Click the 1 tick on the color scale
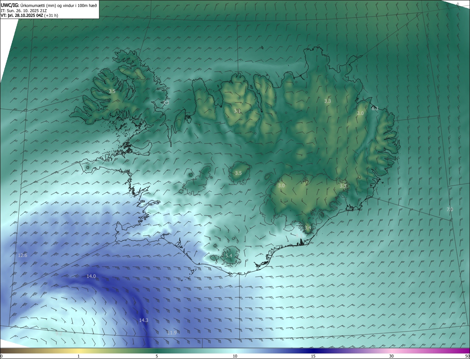 pos(79,356)
